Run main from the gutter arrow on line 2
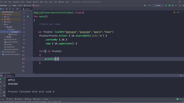Image resolution: width=184 pixels, height=103 pixels. point(28,17)
